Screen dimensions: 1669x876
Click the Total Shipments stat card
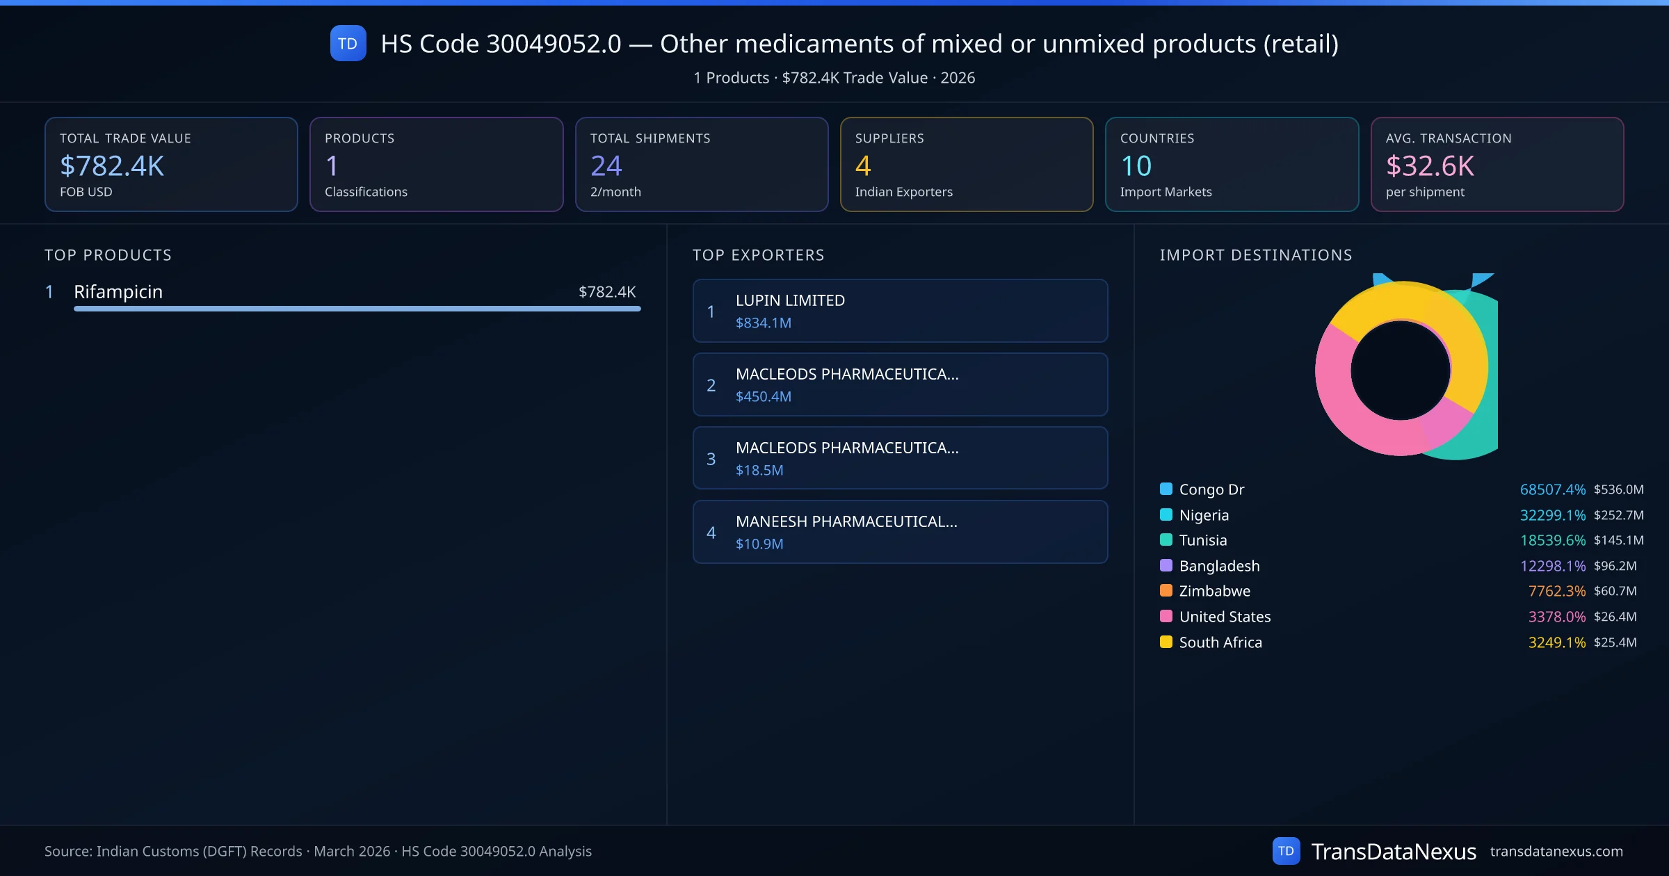(x=701, y=164)
